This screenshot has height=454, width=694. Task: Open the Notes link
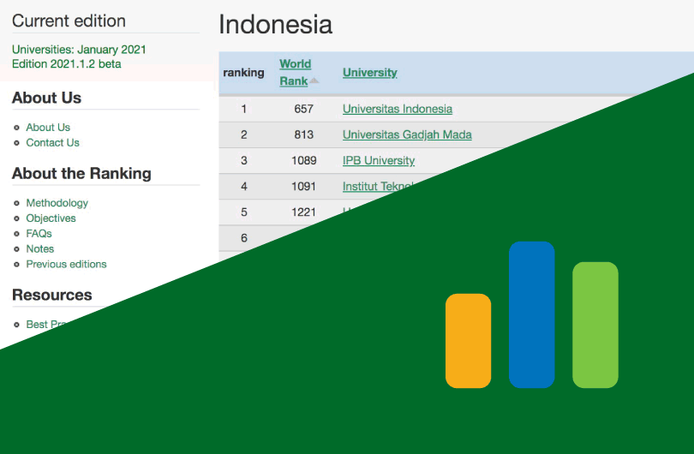39,248
